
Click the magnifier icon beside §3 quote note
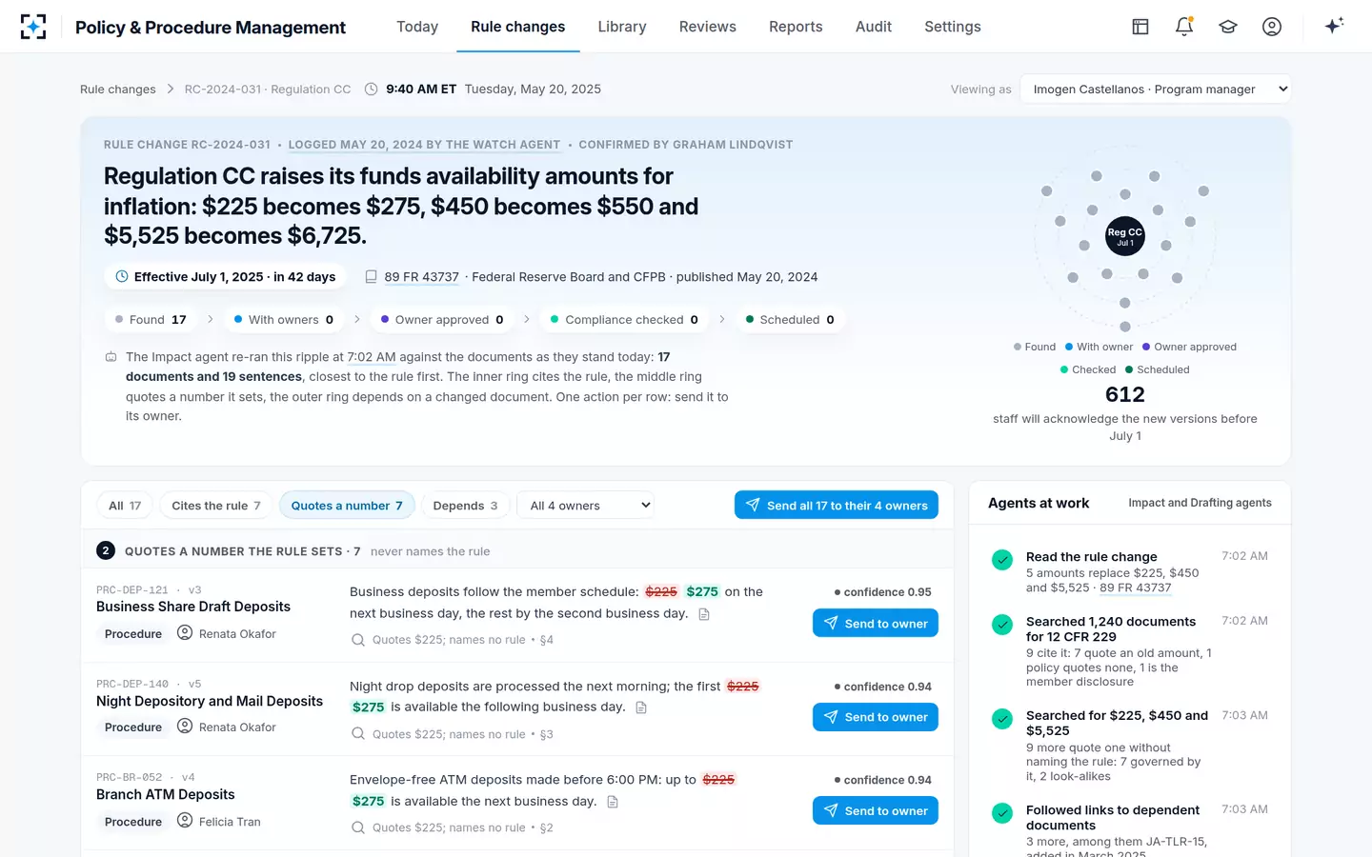[358, 734]
